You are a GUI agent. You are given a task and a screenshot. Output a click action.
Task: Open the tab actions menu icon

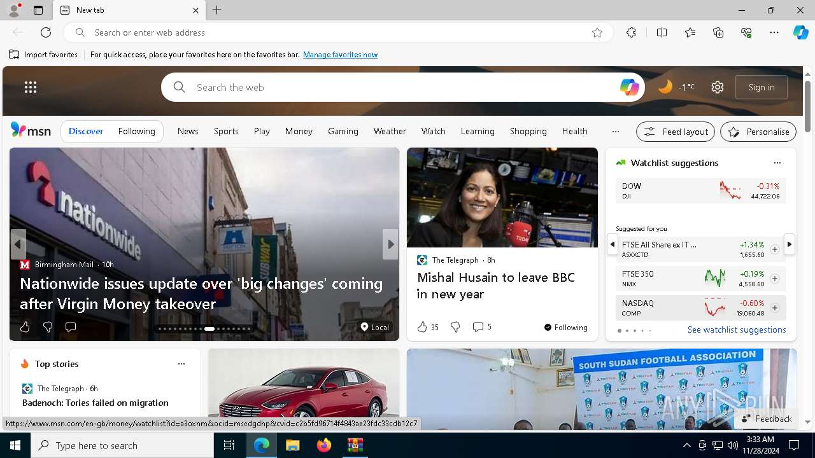tap(38, 10)
